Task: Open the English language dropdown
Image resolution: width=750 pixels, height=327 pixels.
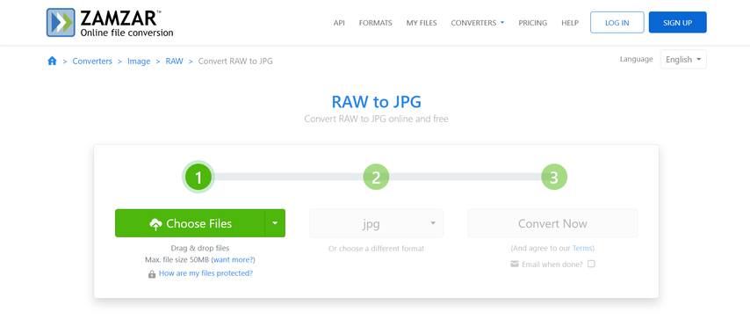Action: 683,60
